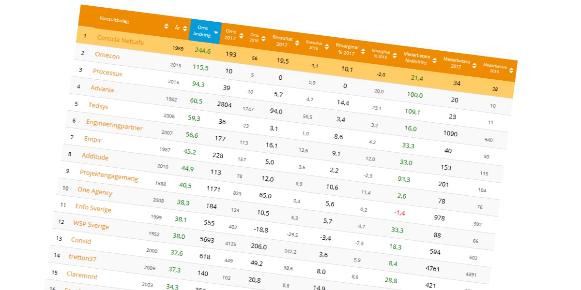
Task: Open the tretton37 company link
Action: click(x=83, y=258)
